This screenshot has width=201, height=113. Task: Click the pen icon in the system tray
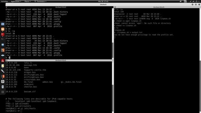(191, 1)
